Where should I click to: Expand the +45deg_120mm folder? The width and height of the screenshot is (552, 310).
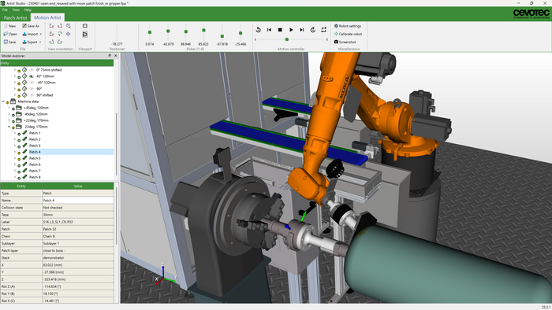(x=9, y=108)
